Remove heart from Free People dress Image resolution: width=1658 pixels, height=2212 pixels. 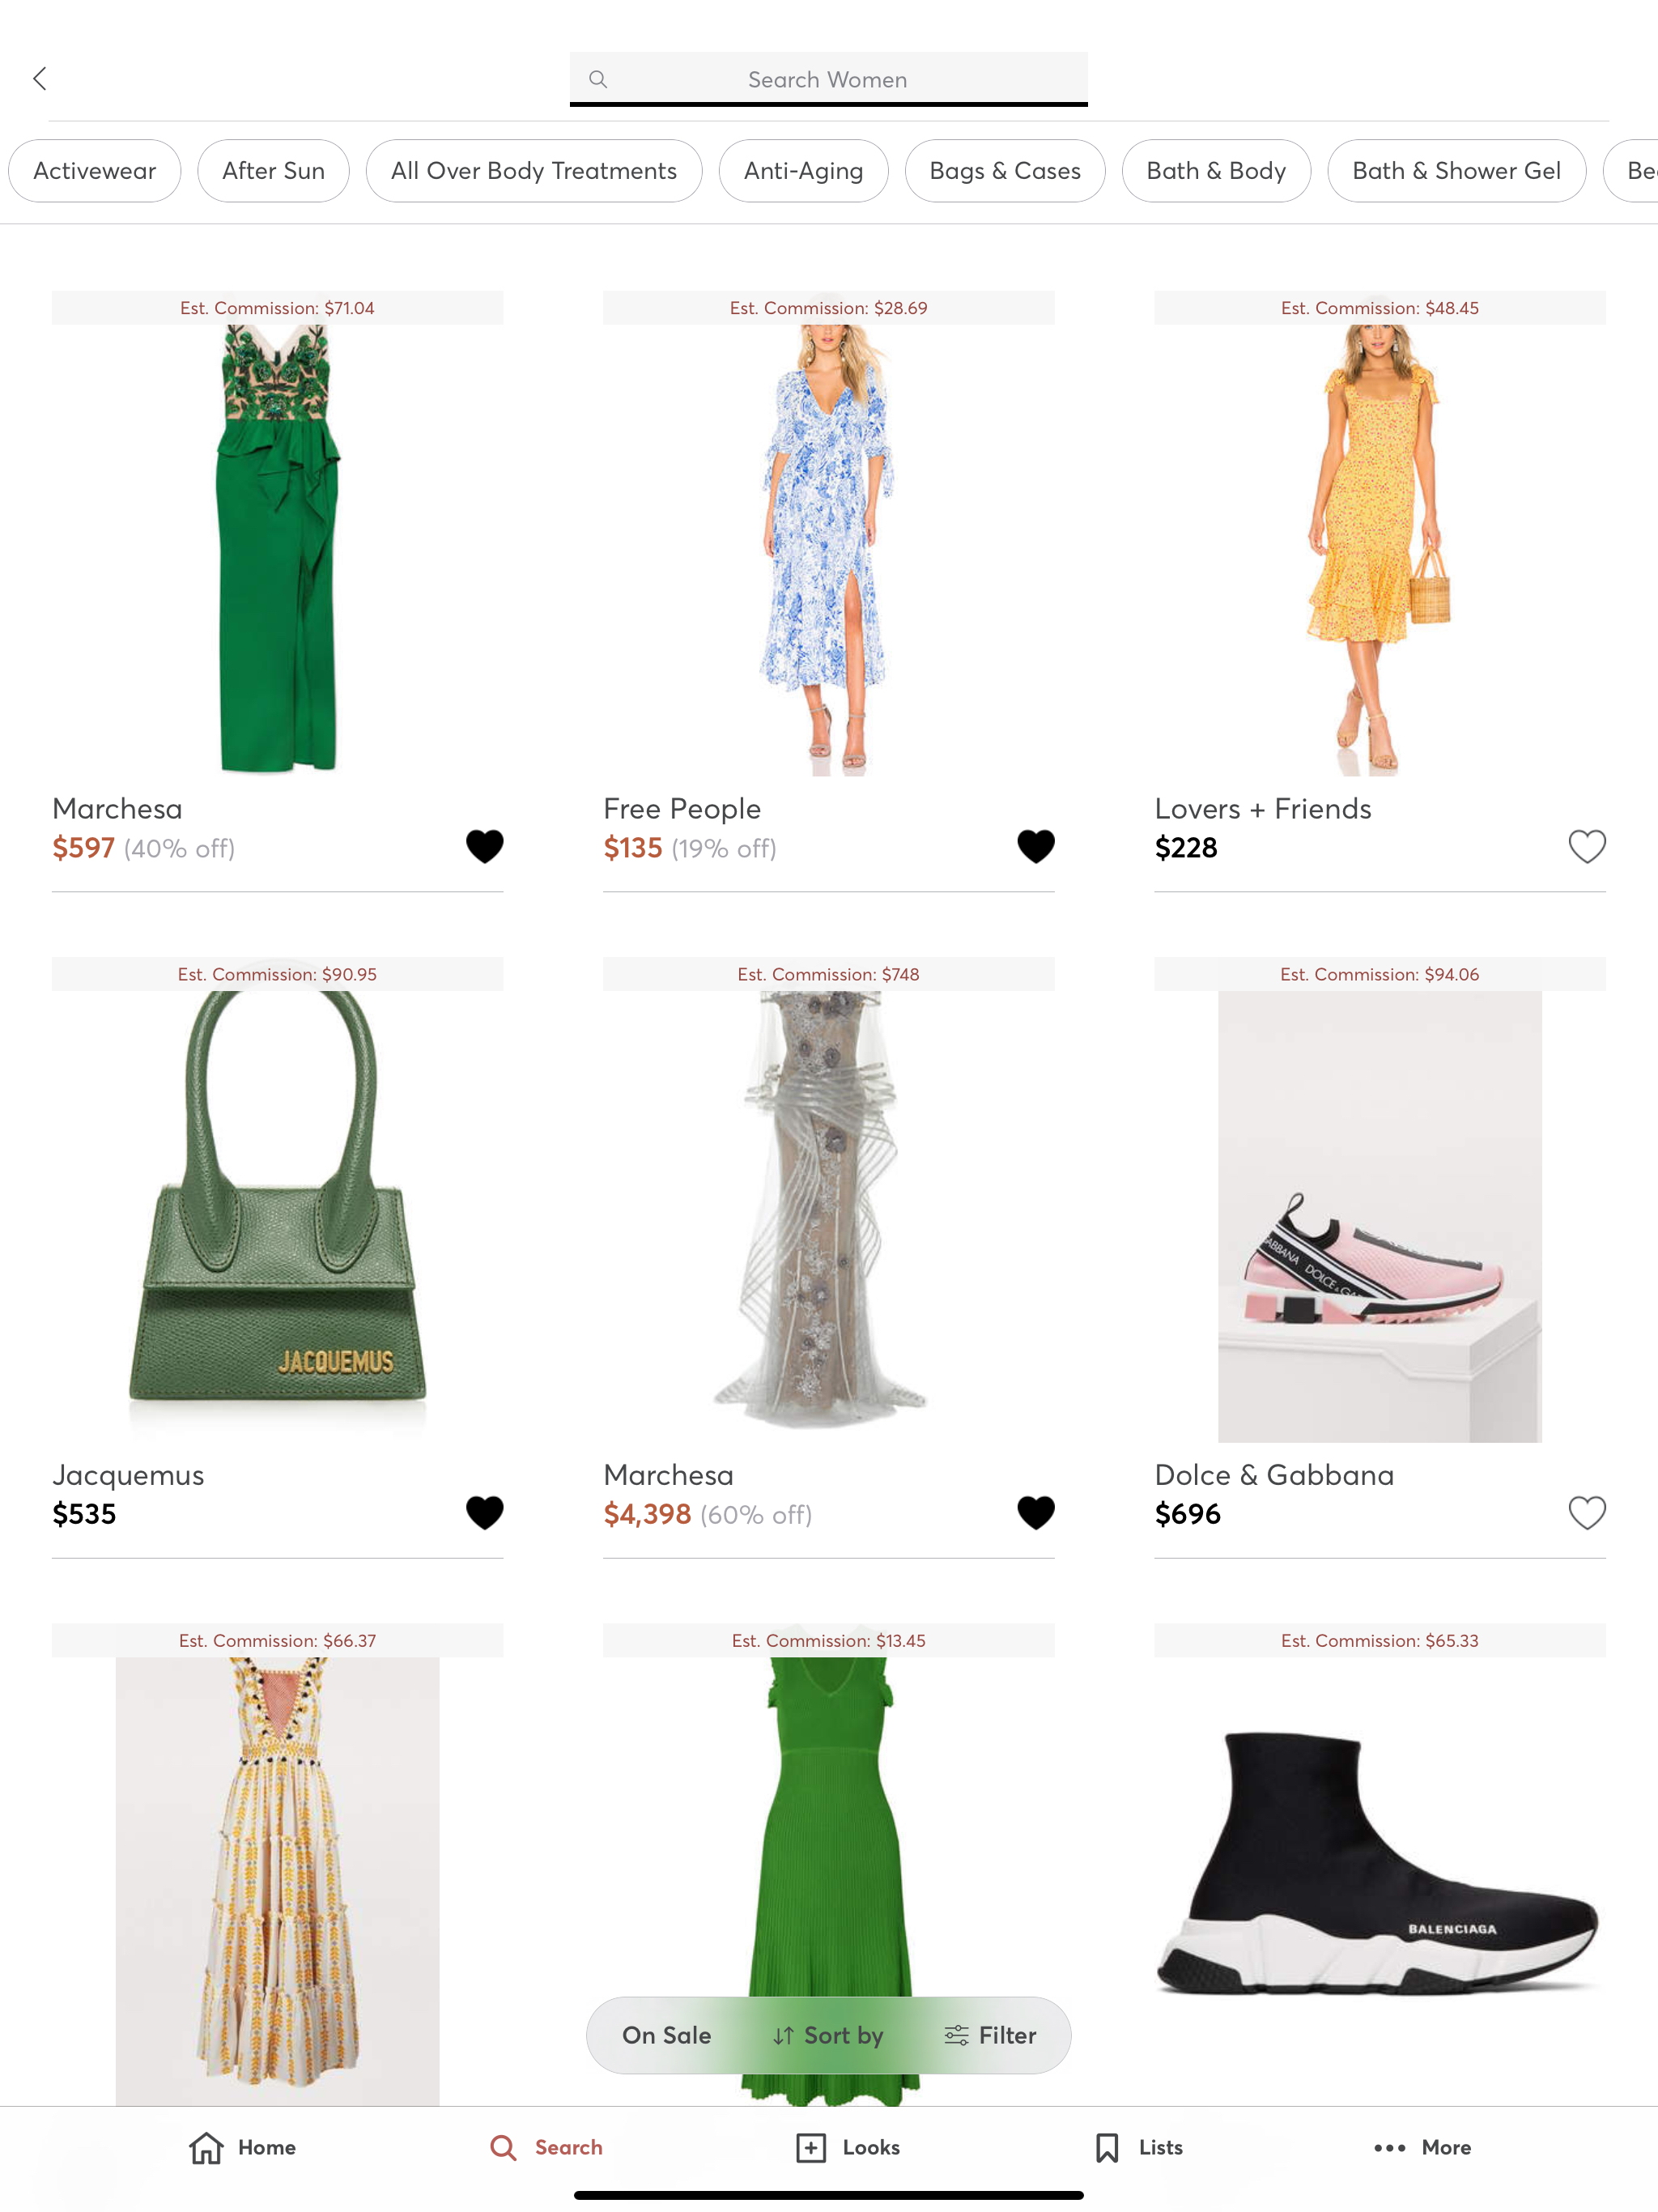[1036, 847]
